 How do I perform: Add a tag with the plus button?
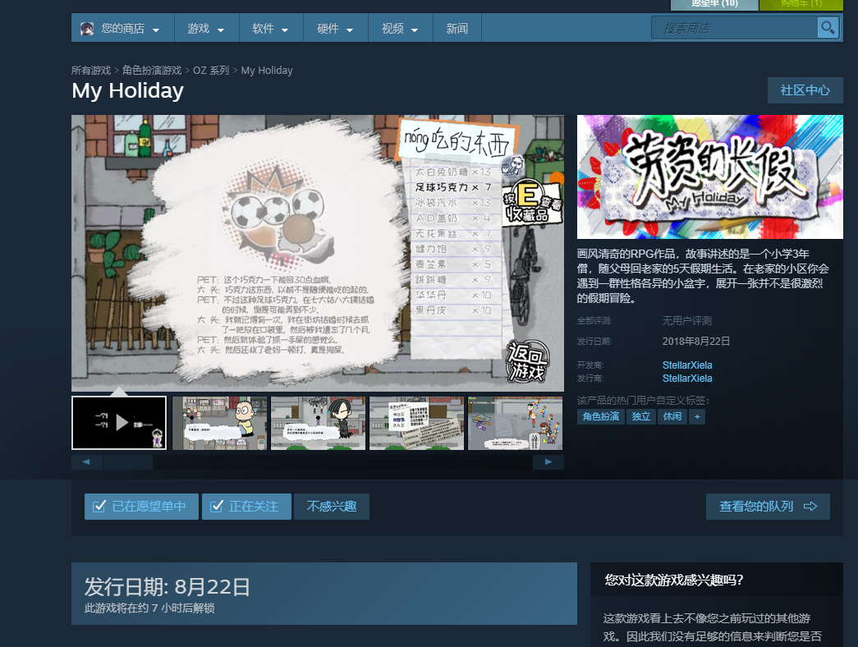coord(697,416)
